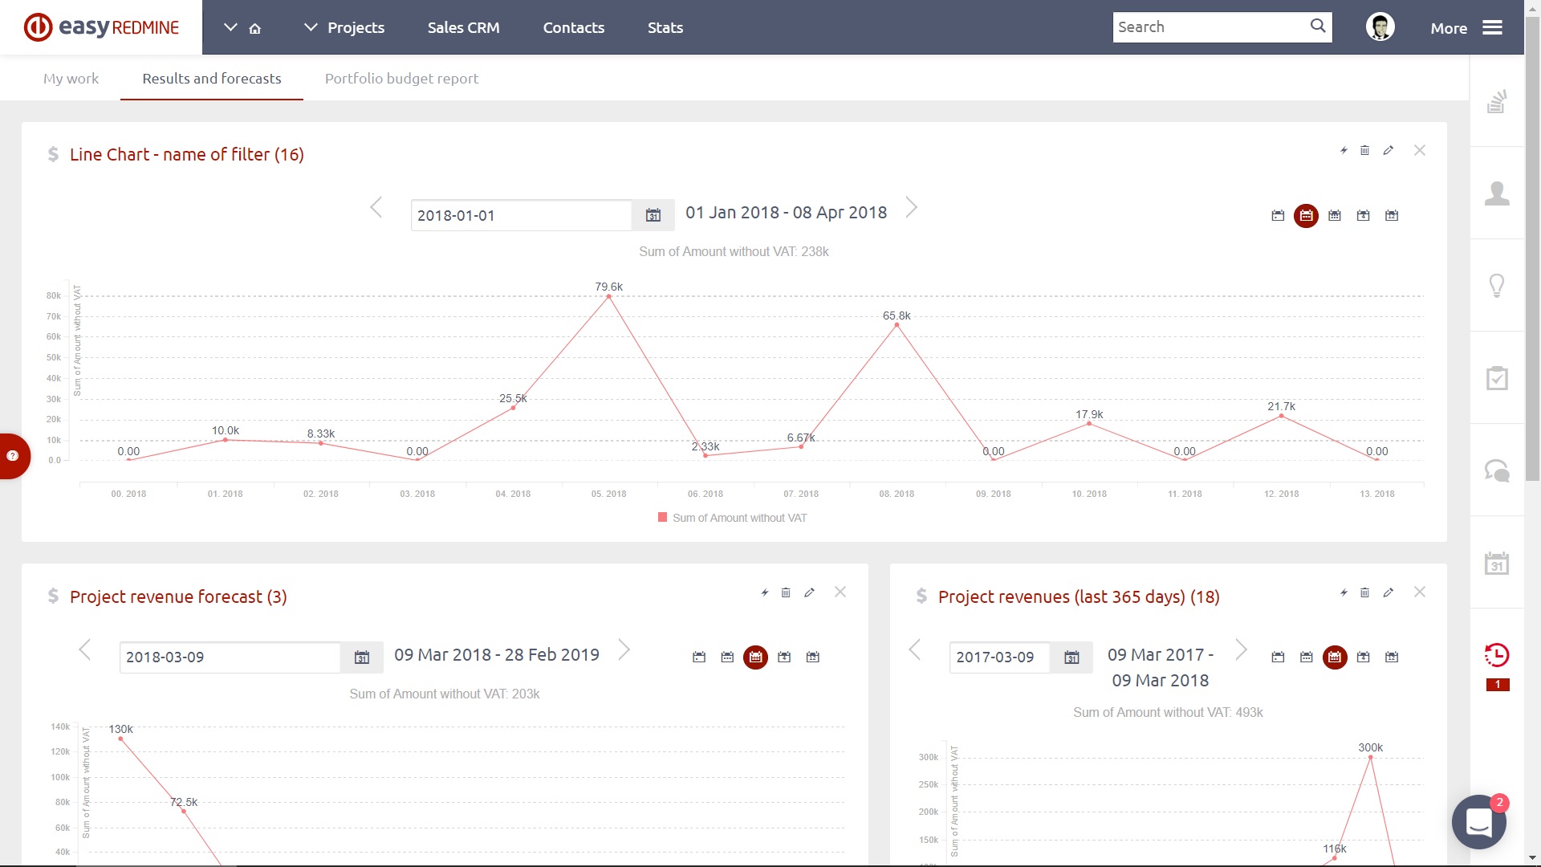The width and height of the screenshot is (1541, 867).
Task: Click the chat bubbles sidebar icon
Action: click(x=1497, y=470)
